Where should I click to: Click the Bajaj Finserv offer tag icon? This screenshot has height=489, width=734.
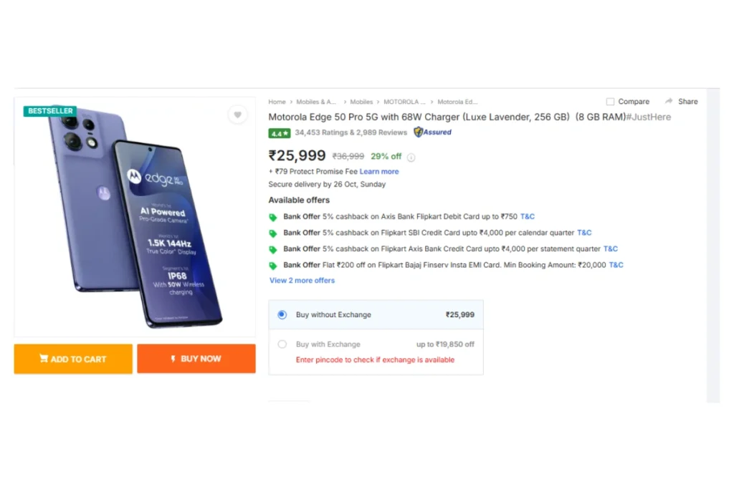tap(273, 266)
